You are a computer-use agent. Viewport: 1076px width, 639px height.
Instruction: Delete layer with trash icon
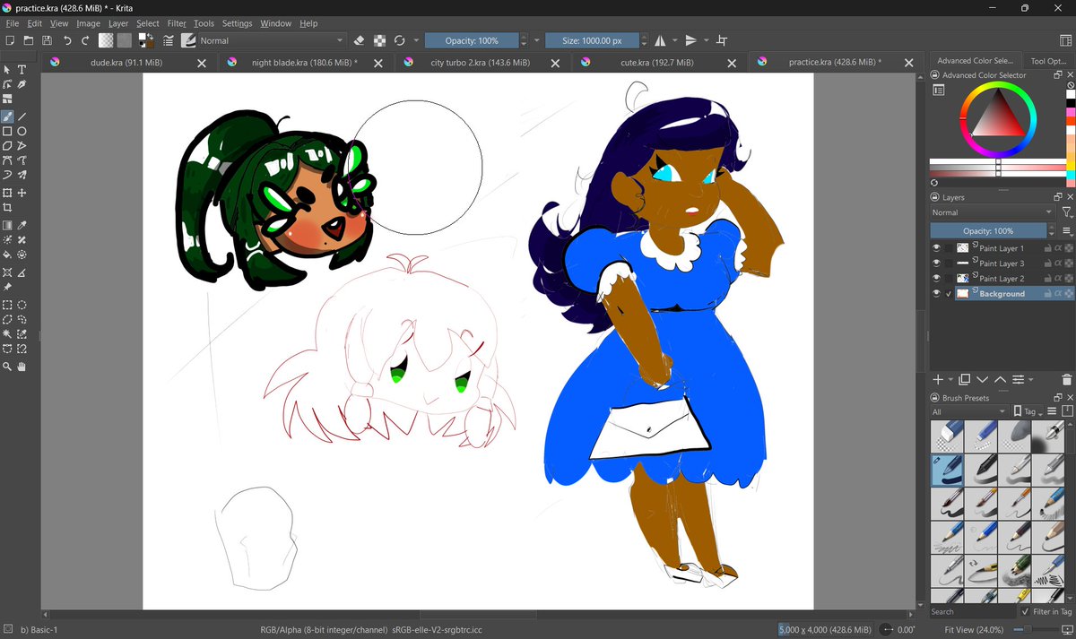[1066, 380]
